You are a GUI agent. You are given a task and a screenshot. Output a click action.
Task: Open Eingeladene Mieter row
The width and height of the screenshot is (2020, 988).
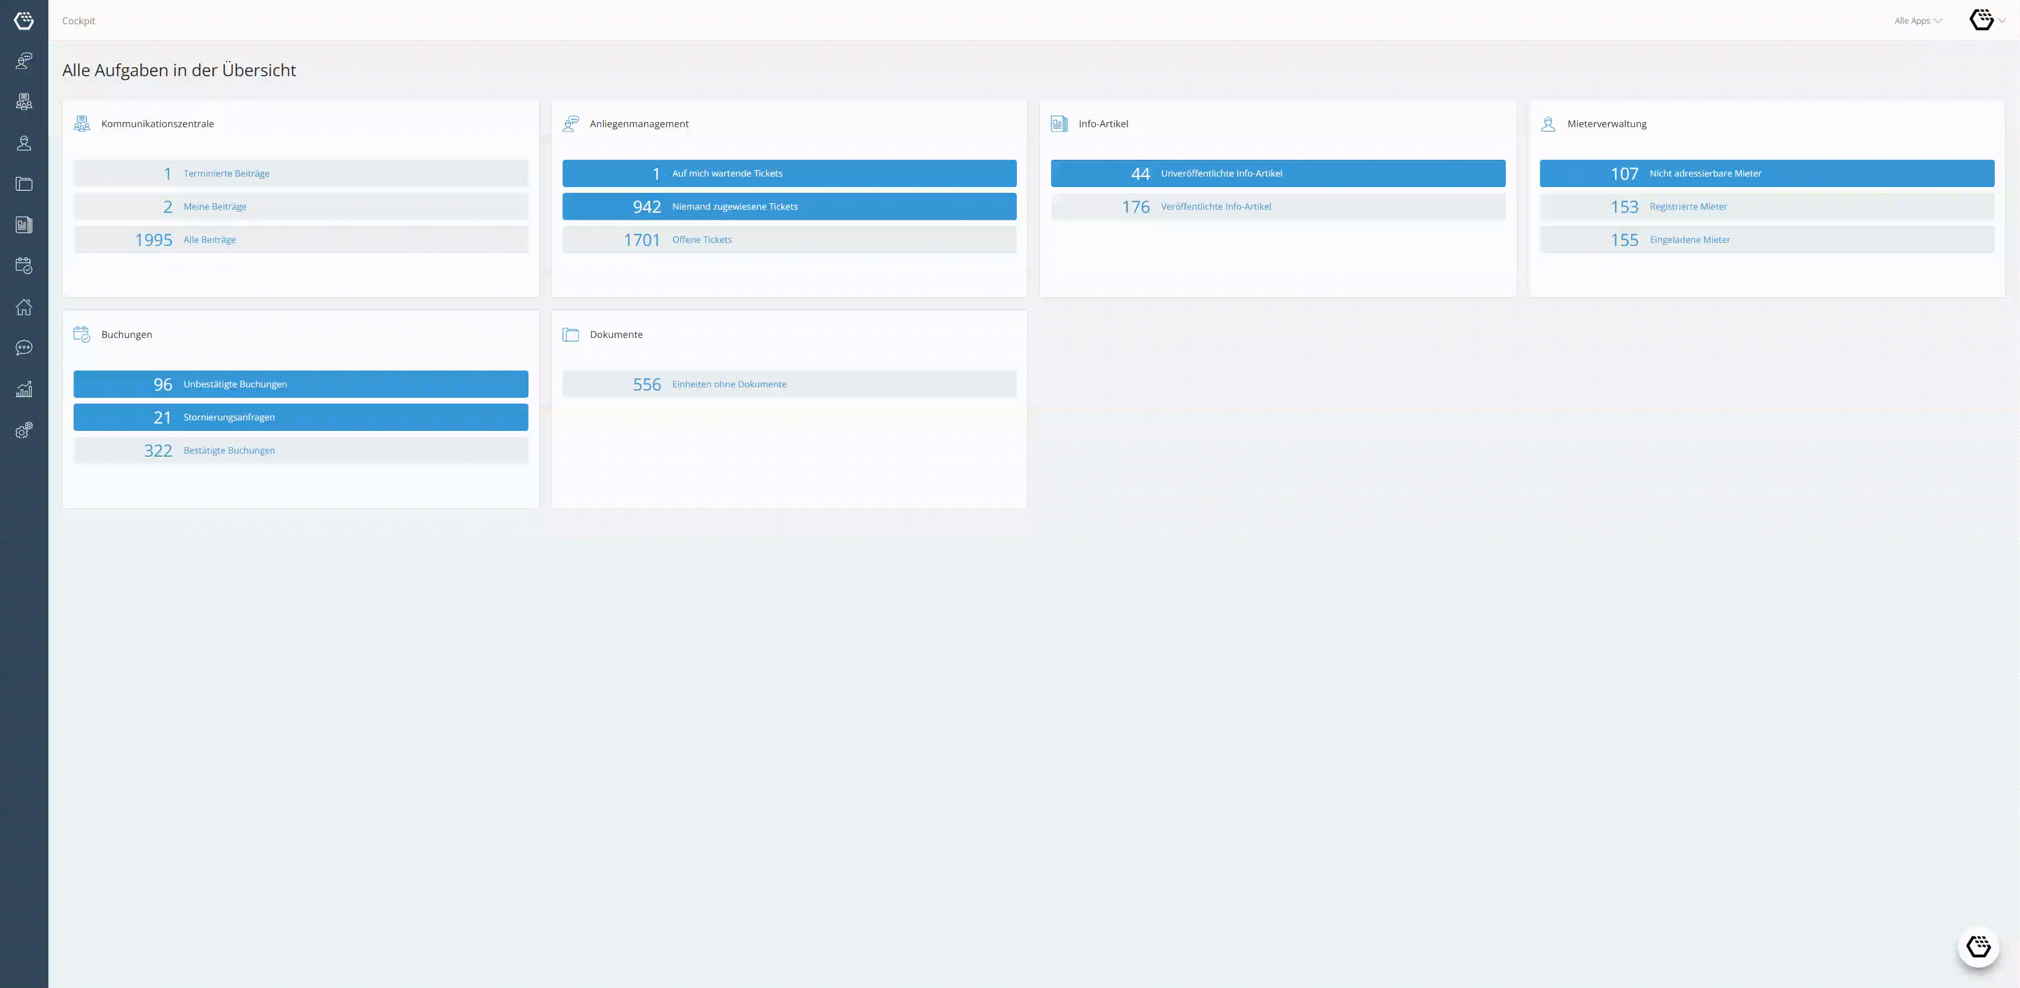1767,240
